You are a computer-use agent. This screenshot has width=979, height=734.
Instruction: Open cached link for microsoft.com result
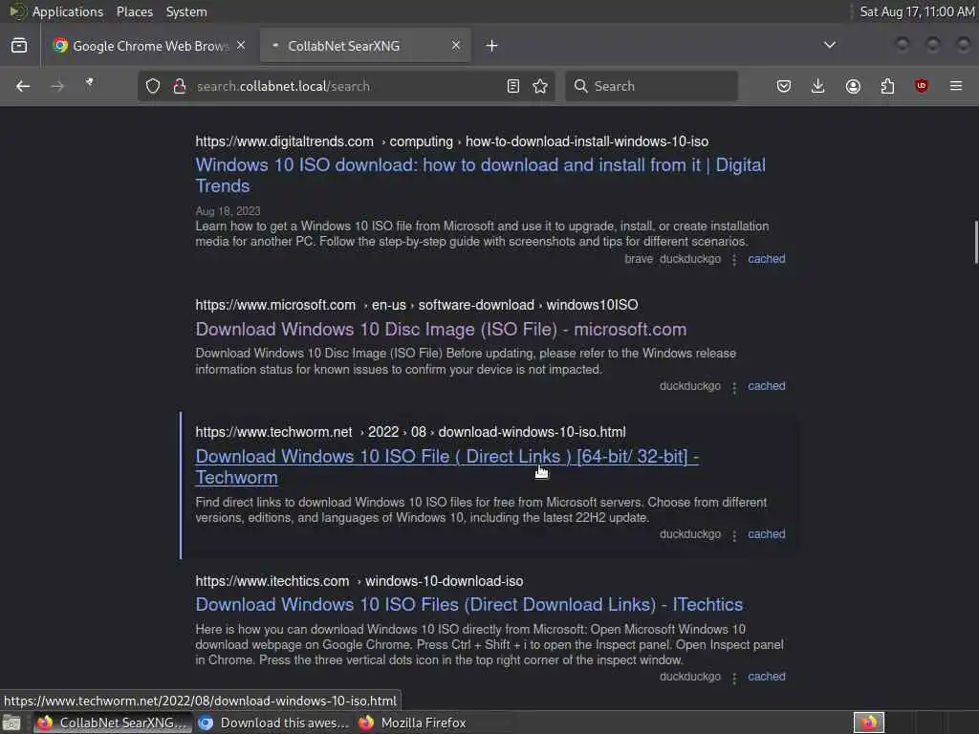tap(767, 386)
